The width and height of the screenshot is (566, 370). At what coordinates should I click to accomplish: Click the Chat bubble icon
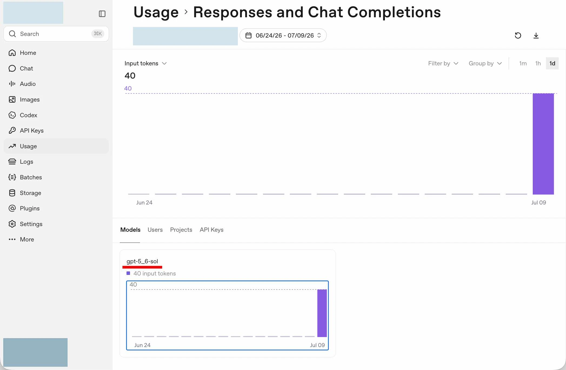[x=12, y=68]
